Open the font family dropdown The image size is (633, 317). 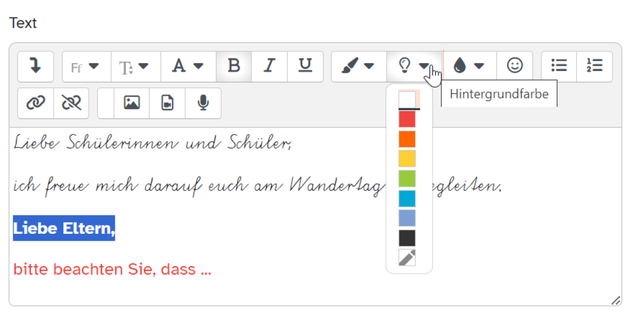coord(86,67)
